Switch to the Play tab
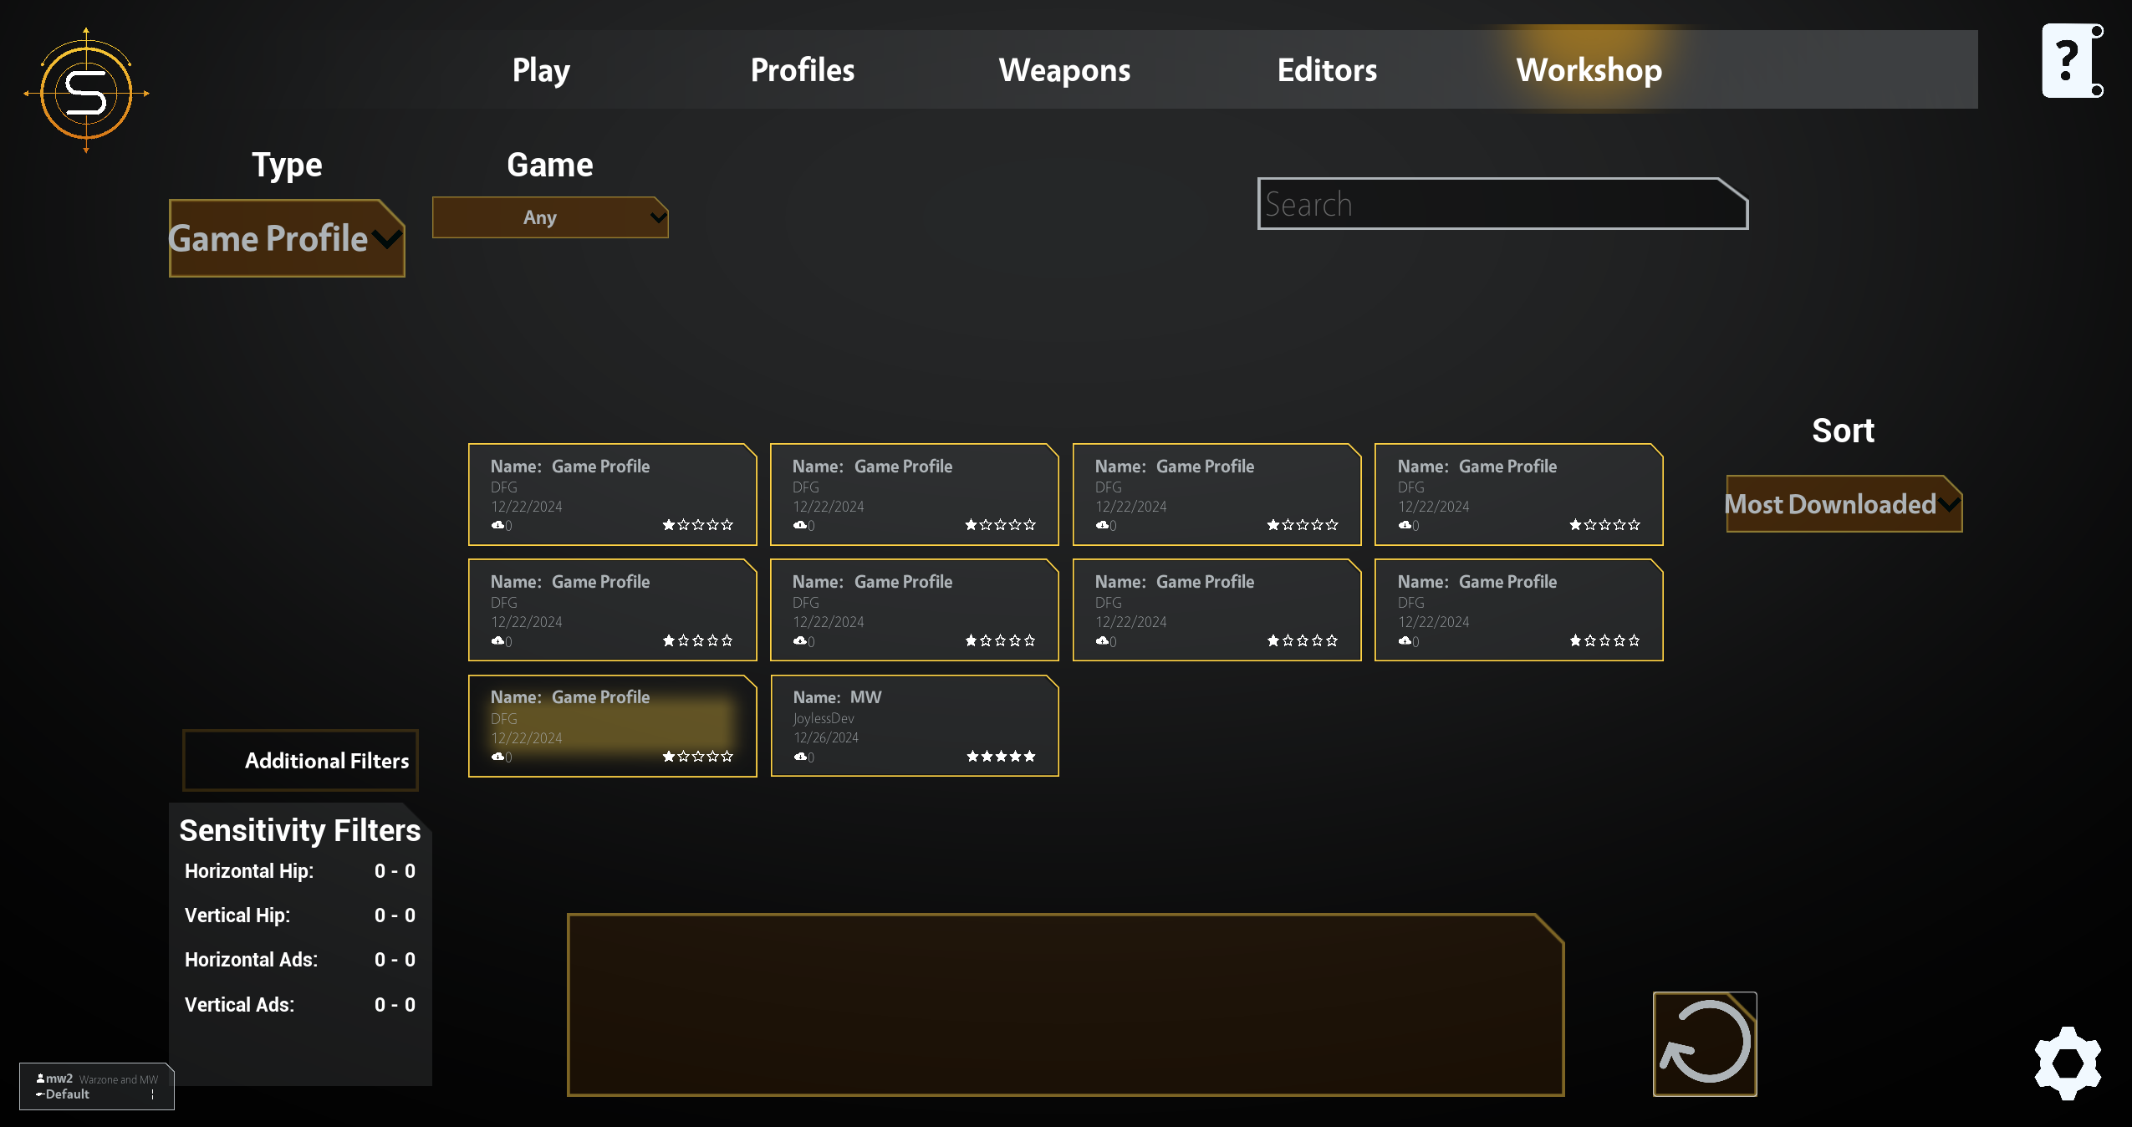 (x=541, y=70)
